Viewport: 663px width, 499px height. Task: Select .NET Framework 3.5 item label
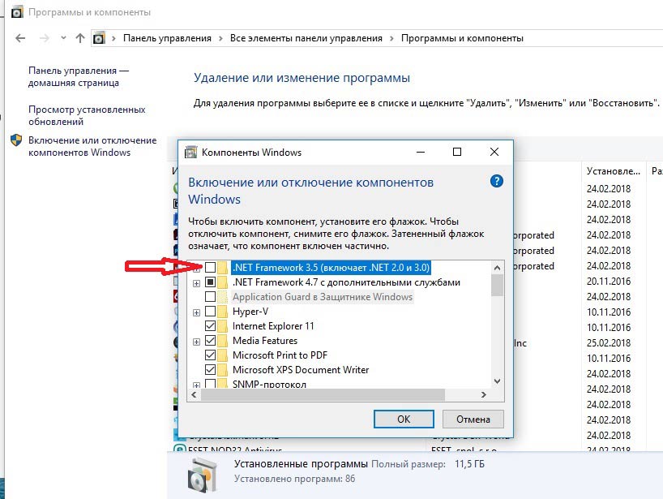click(331, 268)
